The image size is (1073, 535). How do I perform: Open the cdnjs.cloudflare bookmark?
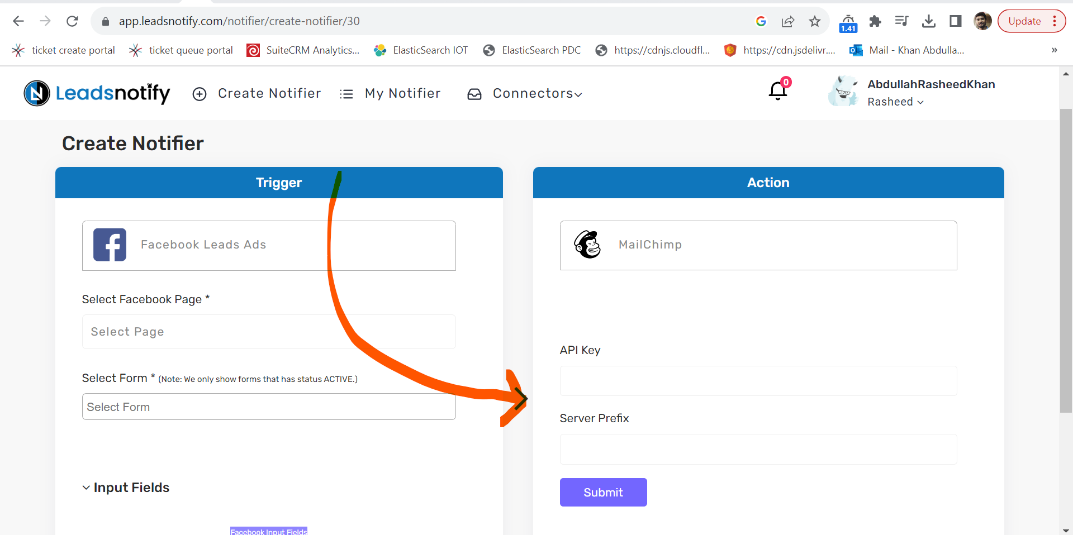pos(653,50)
